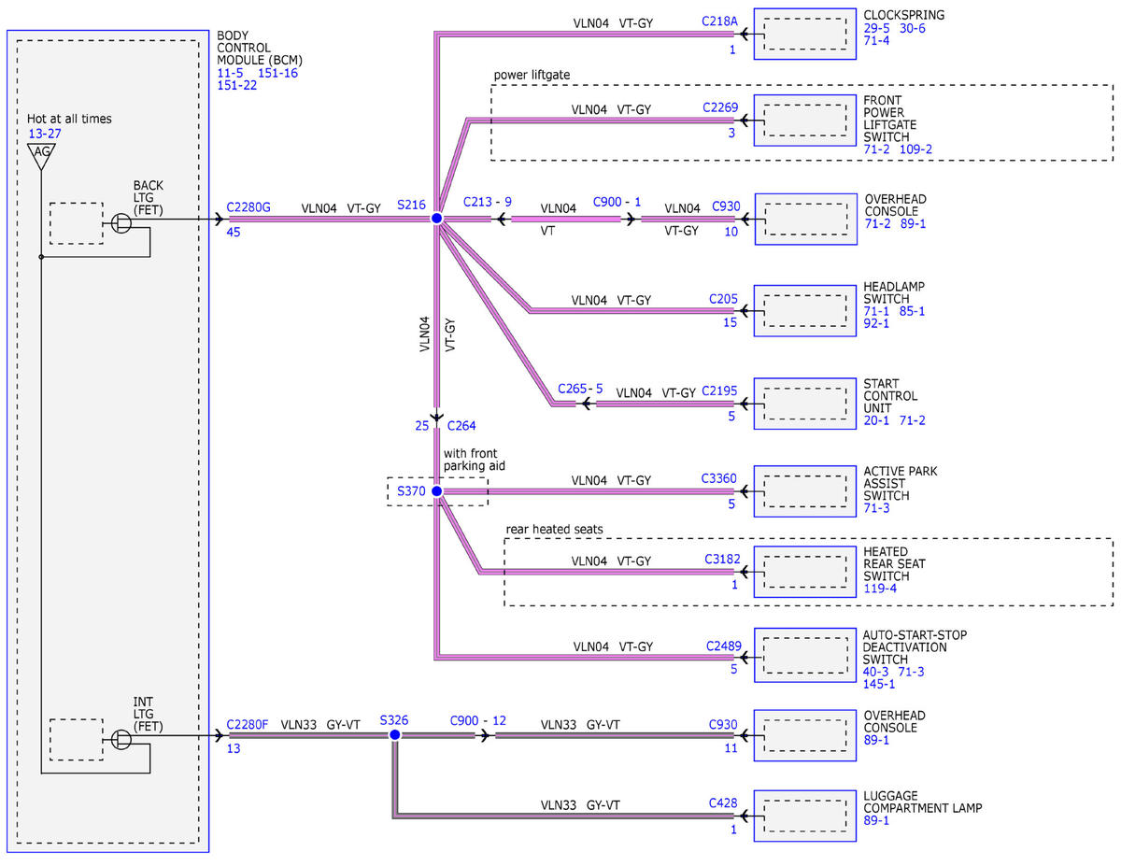
Task: Click connector link C900 - 12
Action: pos(478,721)
